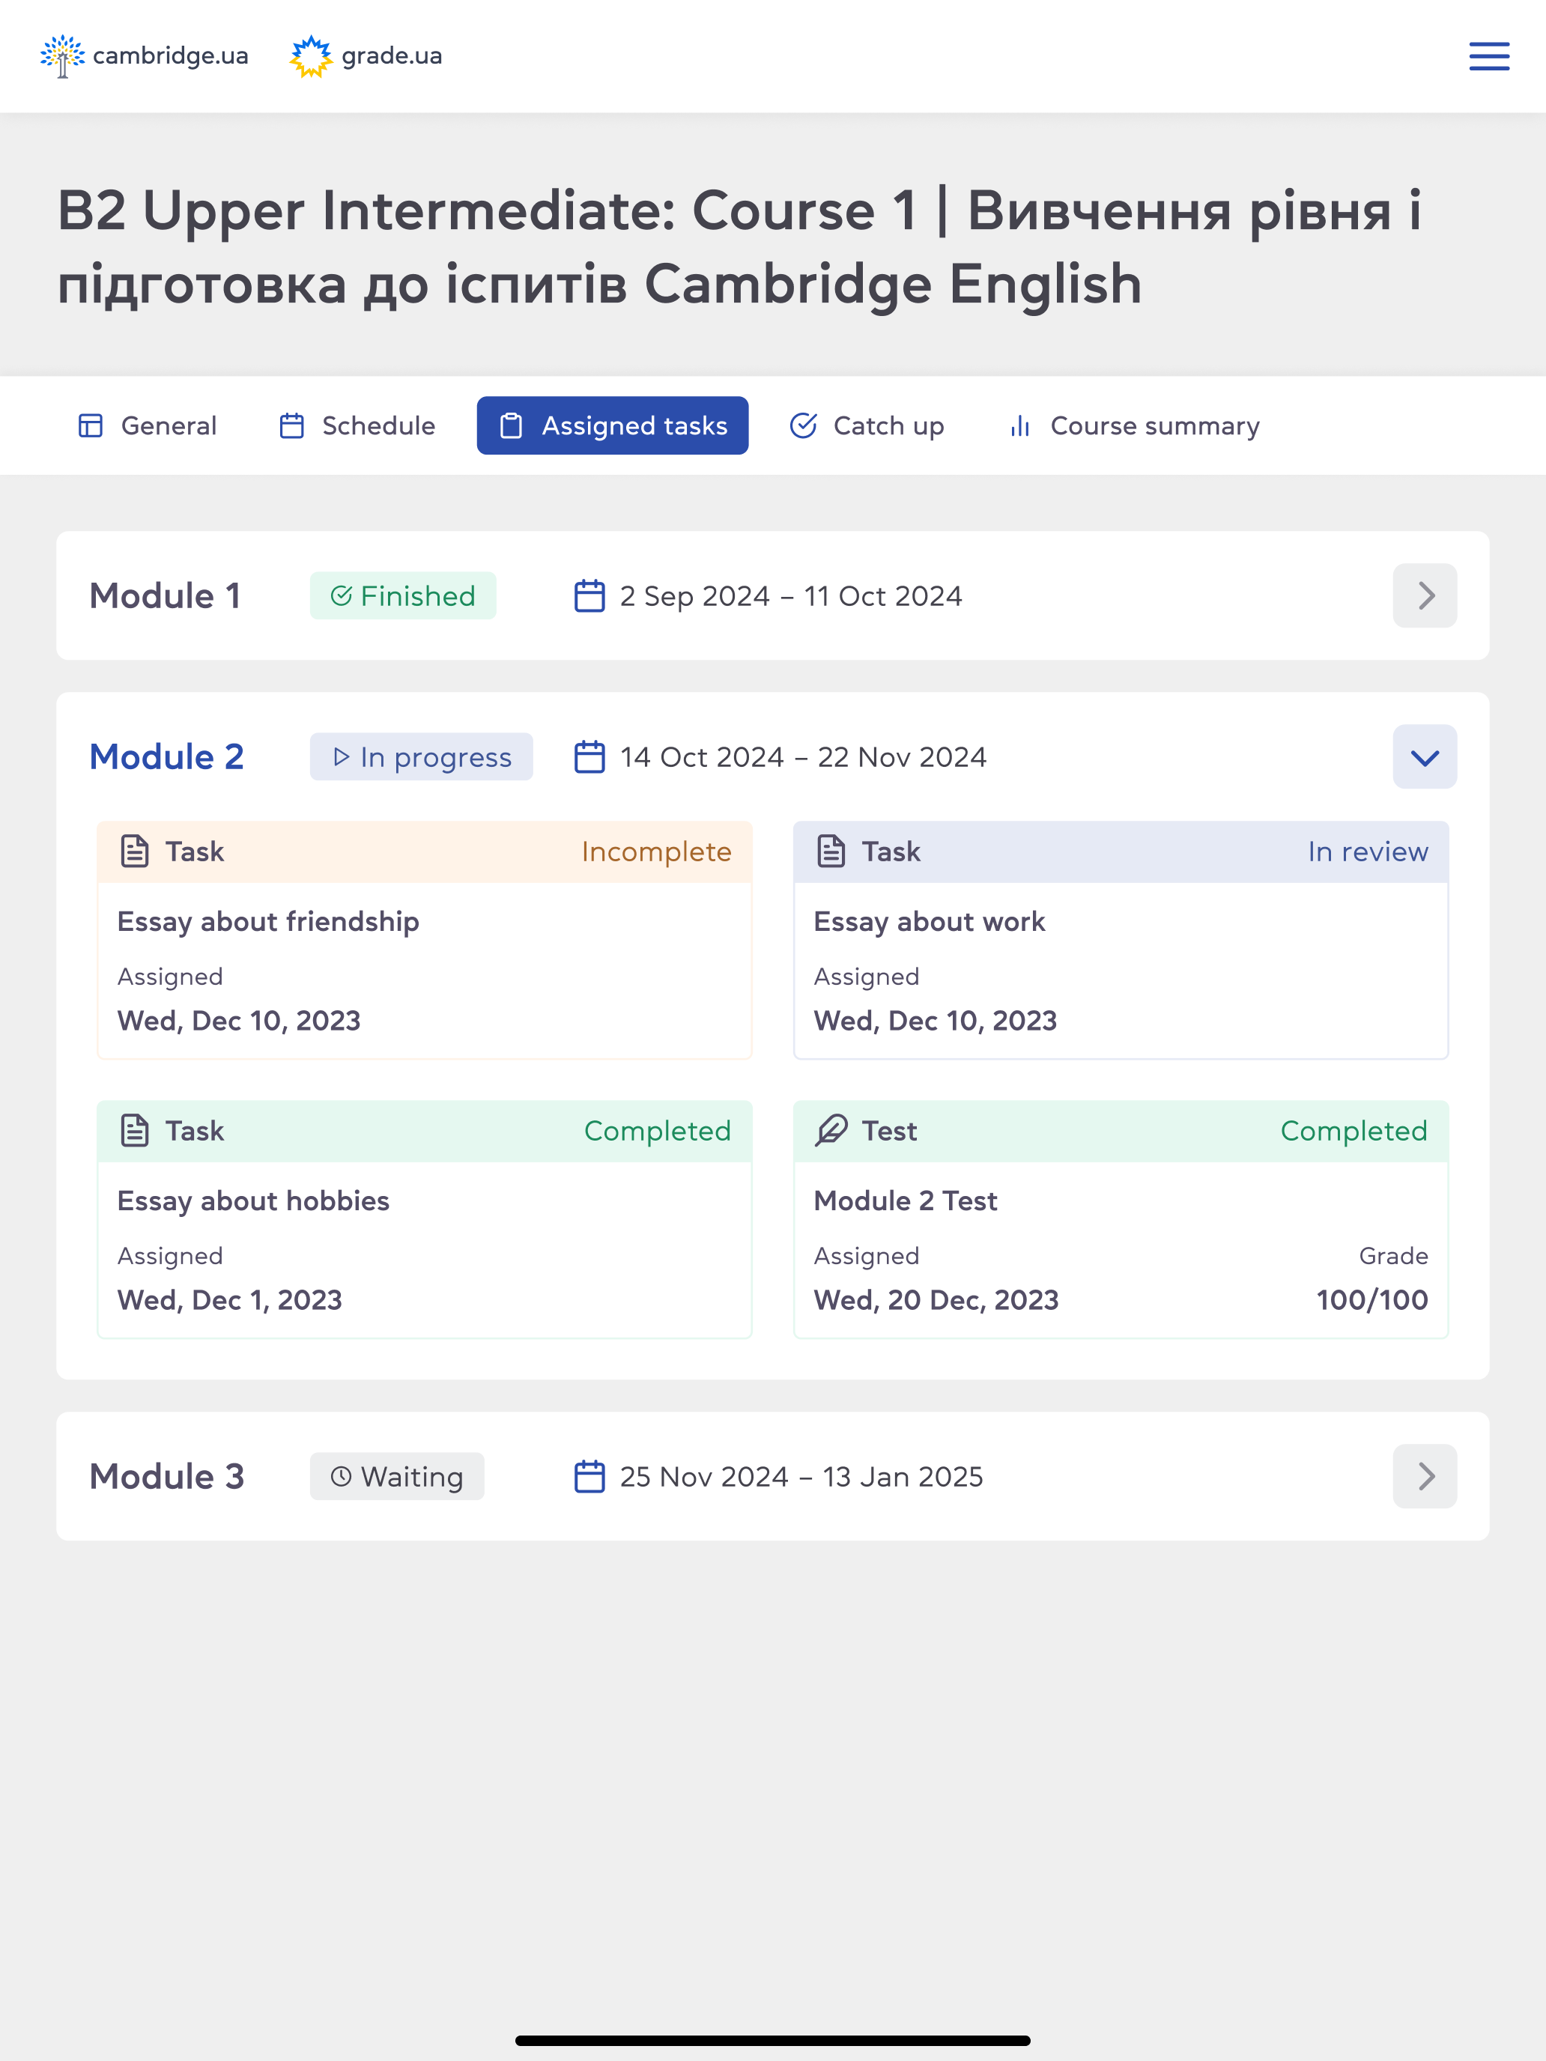Click the clock icon in the Waiting badge
The image size is (1546, 2061).
click(341, 1476)
